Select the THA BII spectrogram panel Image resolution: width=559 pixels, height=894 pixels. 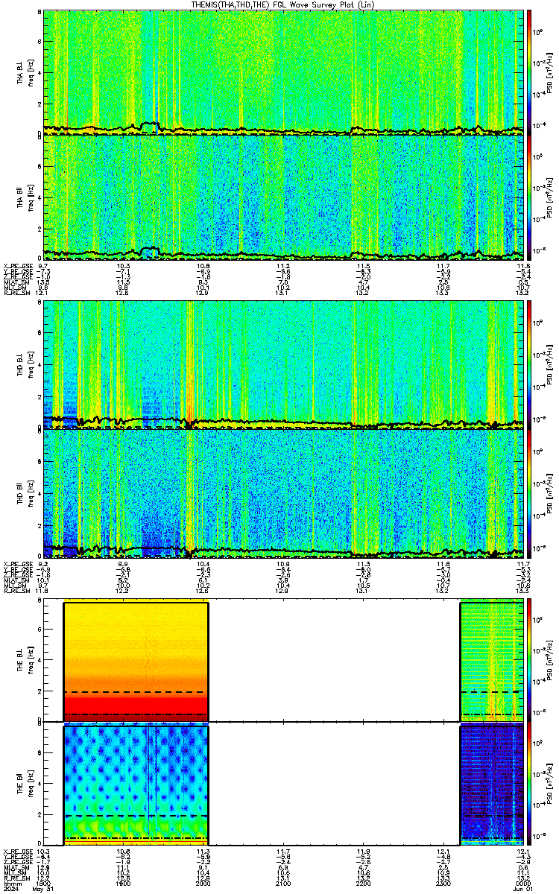[x=284, y=197]
